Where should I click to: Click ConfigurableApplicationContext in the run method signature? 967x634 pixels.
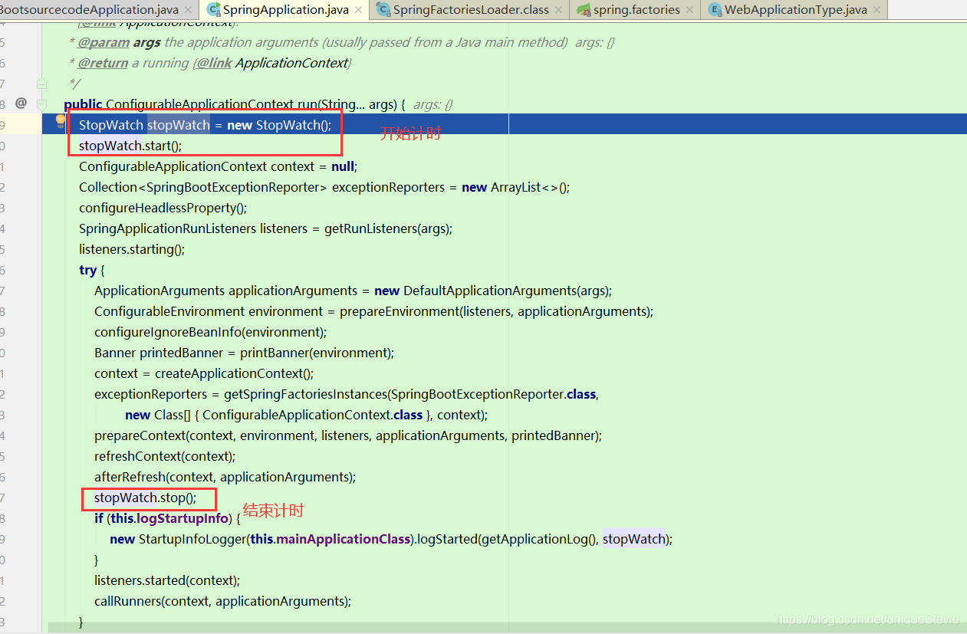(x=199, y=104)
